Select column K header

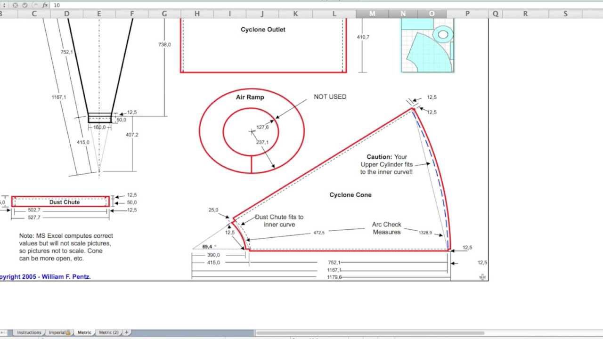295,14
